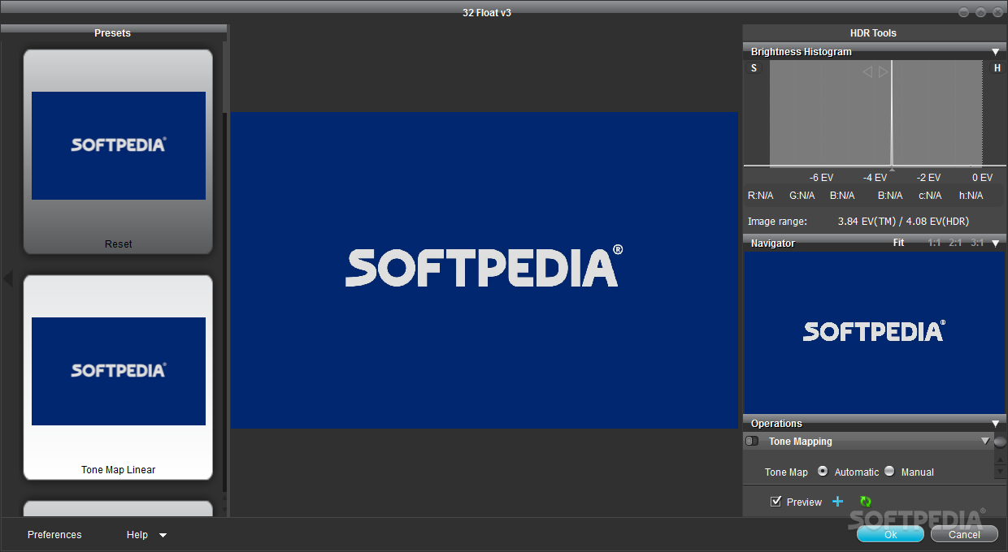
Task: Click the 'Tone Map' label
Action: (x=786, y=472)
